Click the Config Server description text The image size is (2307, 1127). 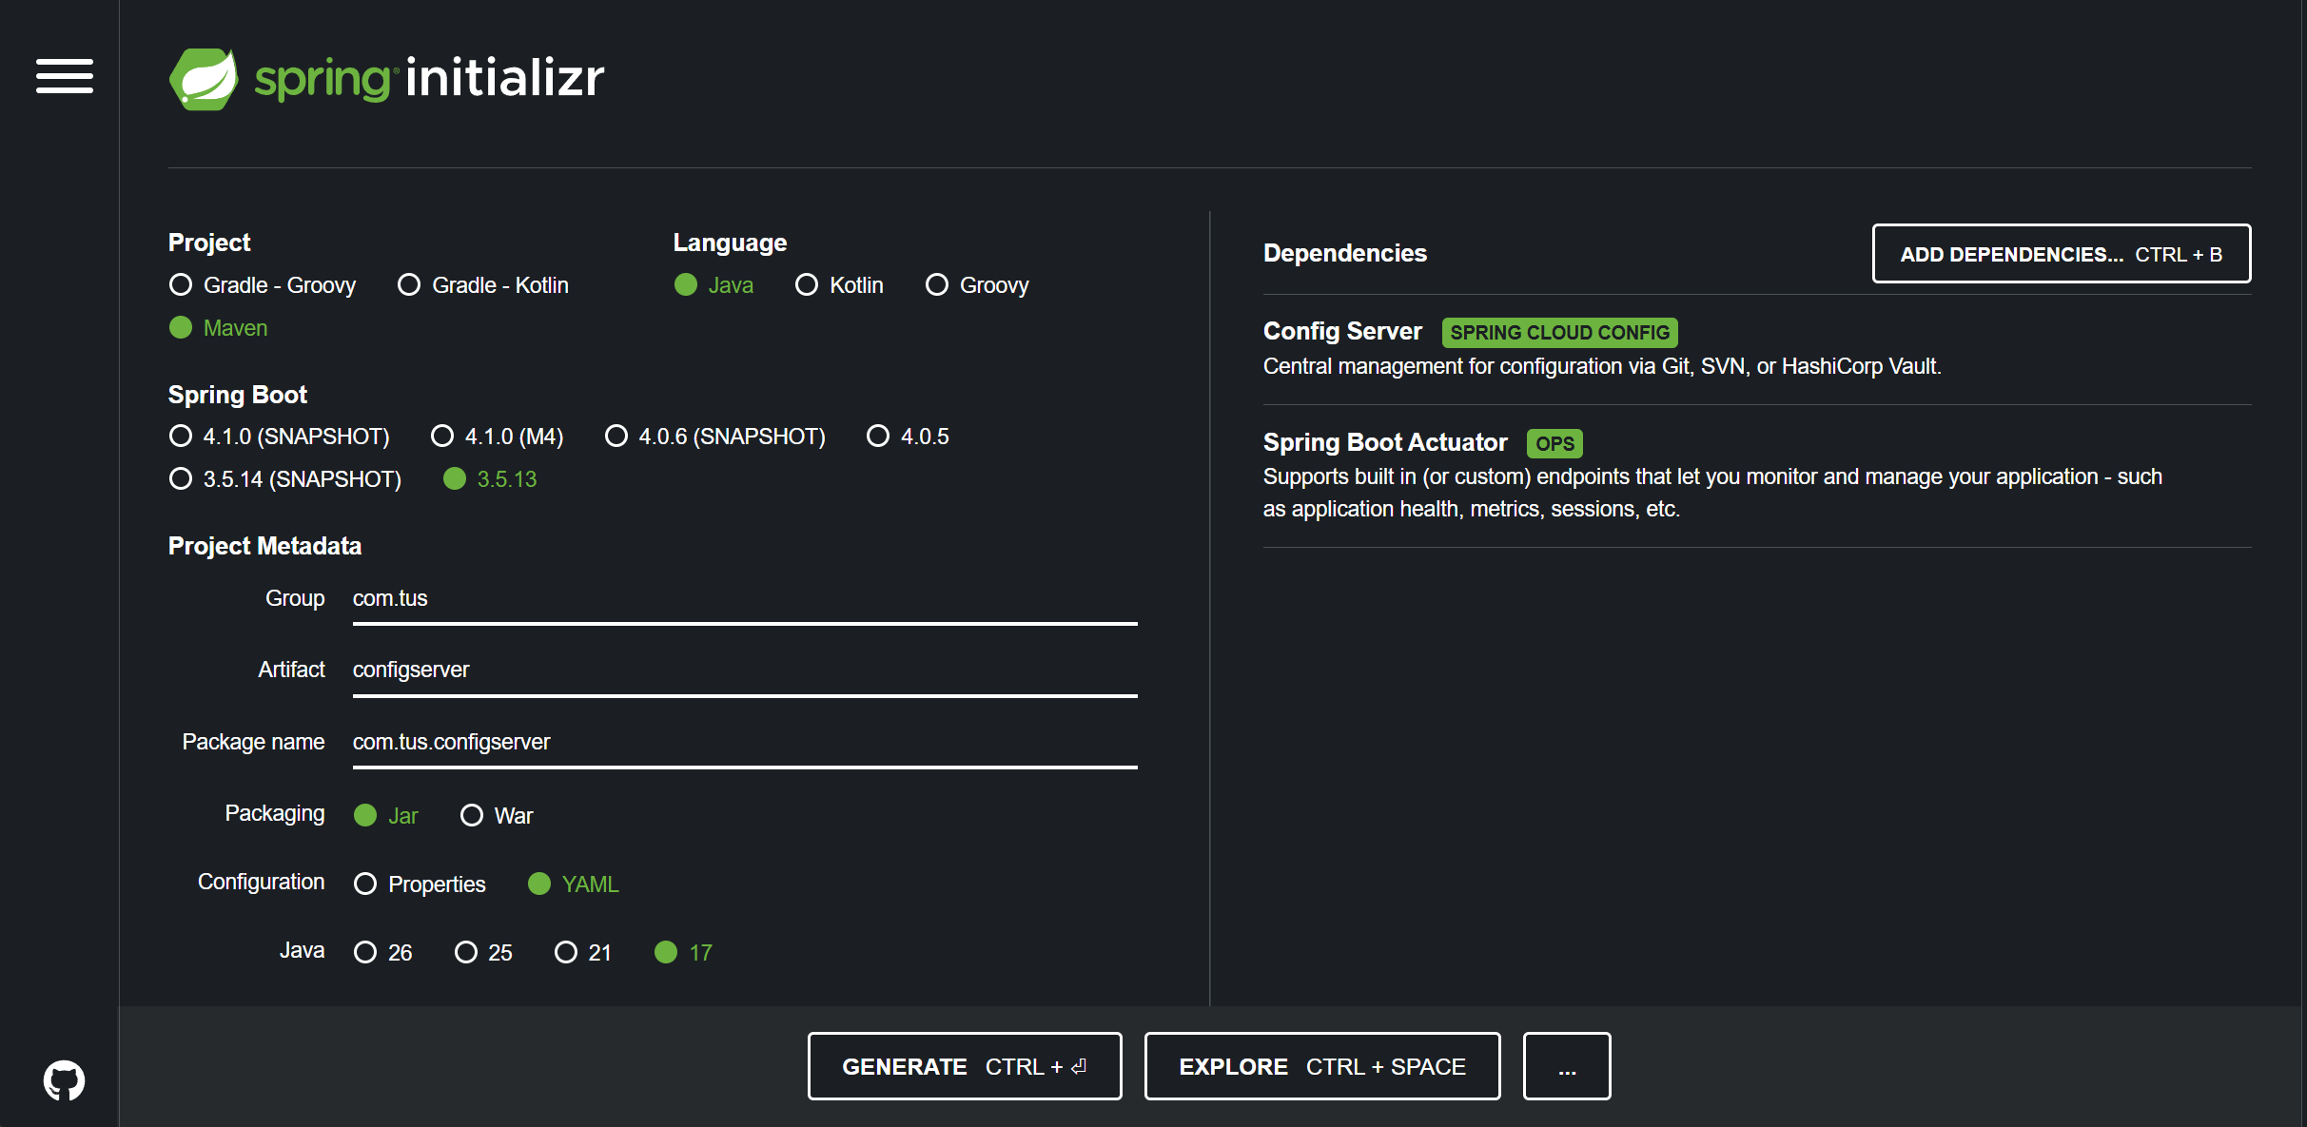1602,367
